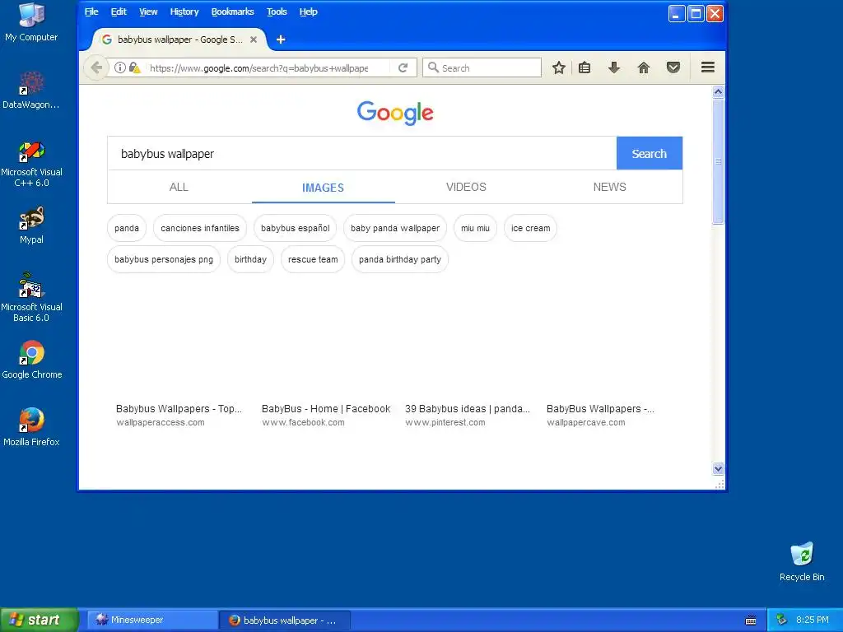Open BabyBus - Home | Facebook result

(326, 409)
